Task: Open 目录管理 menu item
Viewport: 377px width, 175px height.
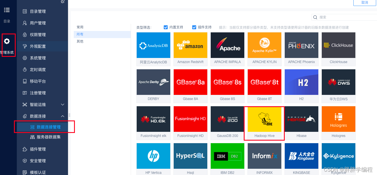Action: click(x=42, y=11)
